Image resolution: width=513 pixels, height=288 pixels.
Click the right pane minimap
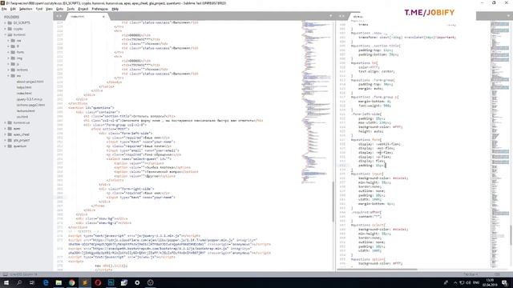[499, 144]
